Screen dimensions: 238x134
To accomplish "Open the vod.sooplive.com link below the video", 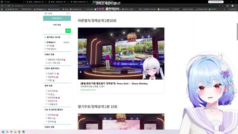I will point(88,90).
